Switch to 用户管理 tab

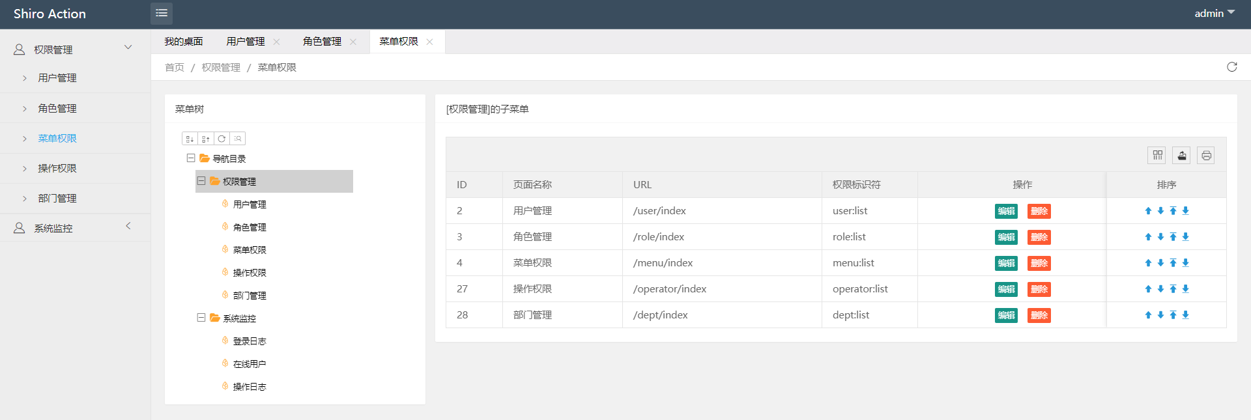coord(246,42)
